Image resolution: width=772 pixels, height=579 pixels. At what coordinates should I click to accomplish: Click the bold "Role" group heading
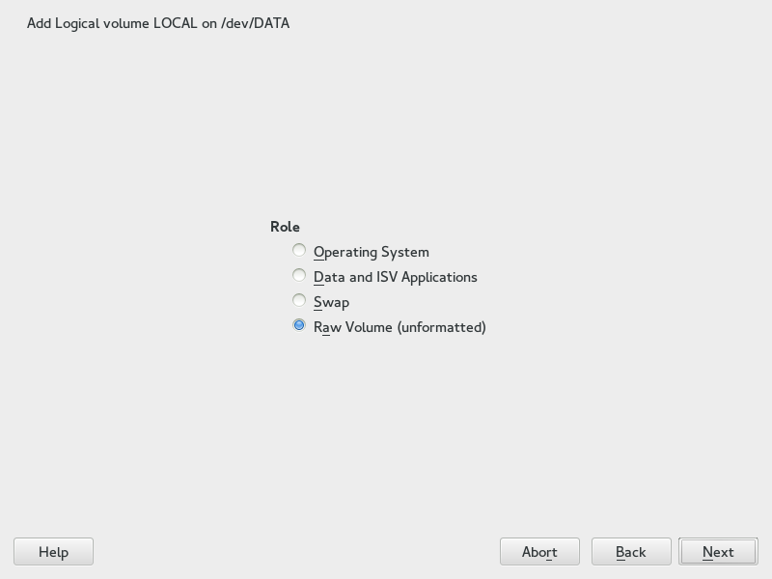click(x=285, y=227)
